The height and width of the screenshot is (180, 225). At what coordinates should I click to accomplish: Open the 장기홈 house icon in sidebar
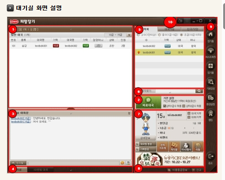[210, 35]
